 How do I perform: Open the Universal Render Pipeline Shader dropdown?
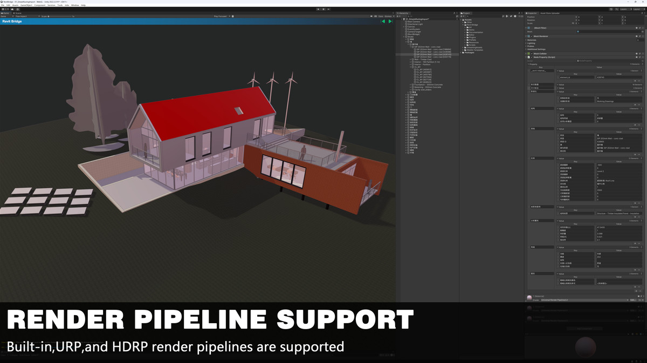pyautogui.click(x=583, y=300)
